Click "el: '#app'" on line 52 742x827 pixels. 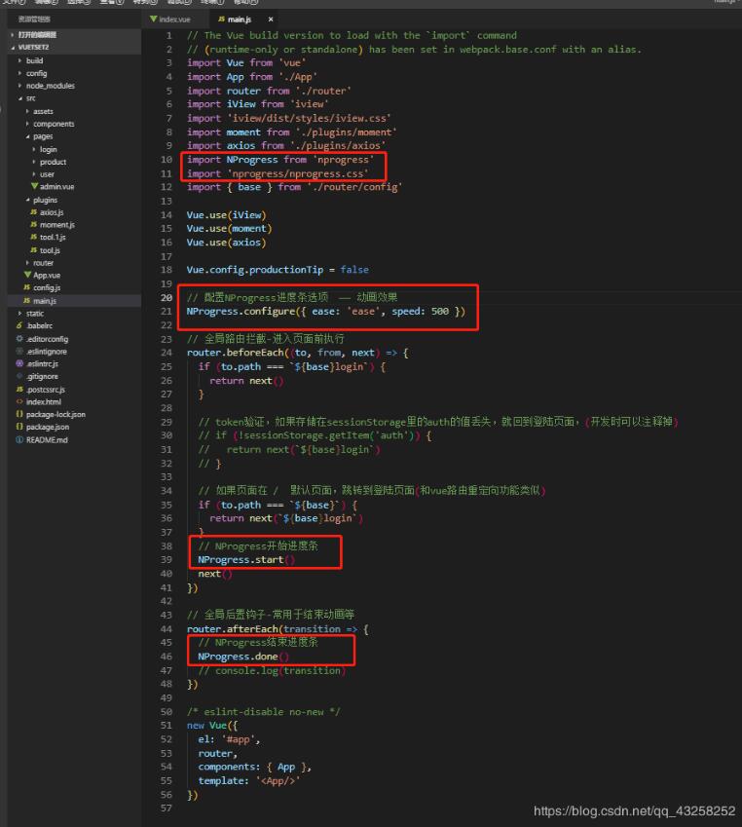[227, 739]
